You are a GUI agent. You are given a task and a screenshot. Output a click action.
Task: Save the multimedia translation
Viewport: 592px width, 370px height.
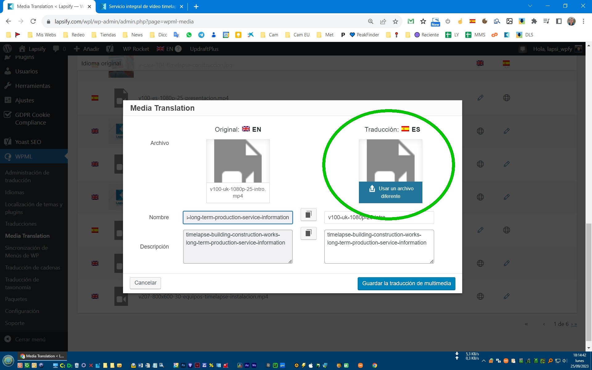click(x=406, y=283)
